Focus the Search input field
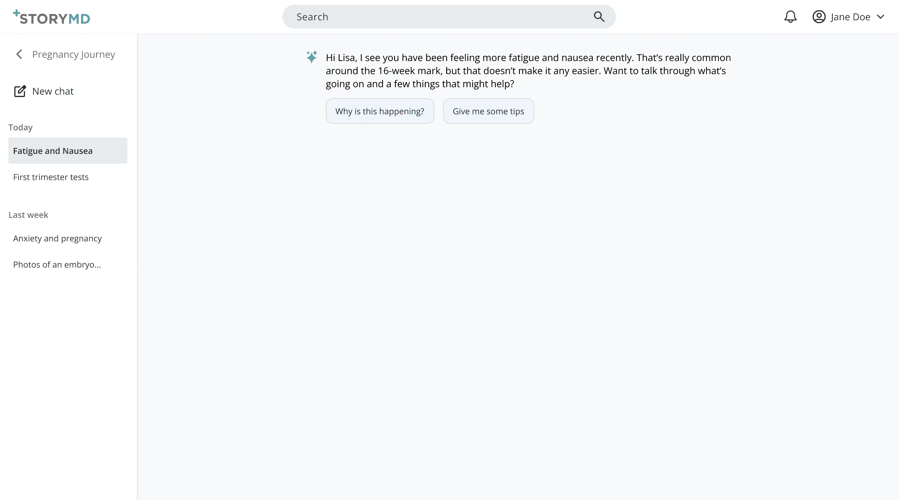Screen dimensions: 899x500 [436, 17]
